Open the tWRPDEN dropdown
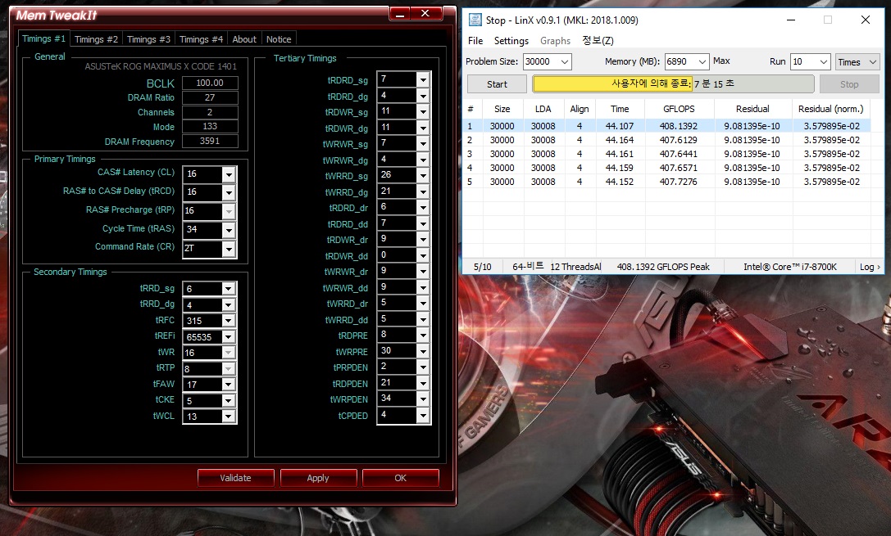The width and height of the screenshot is (891, 536). [x=423, y=399]
